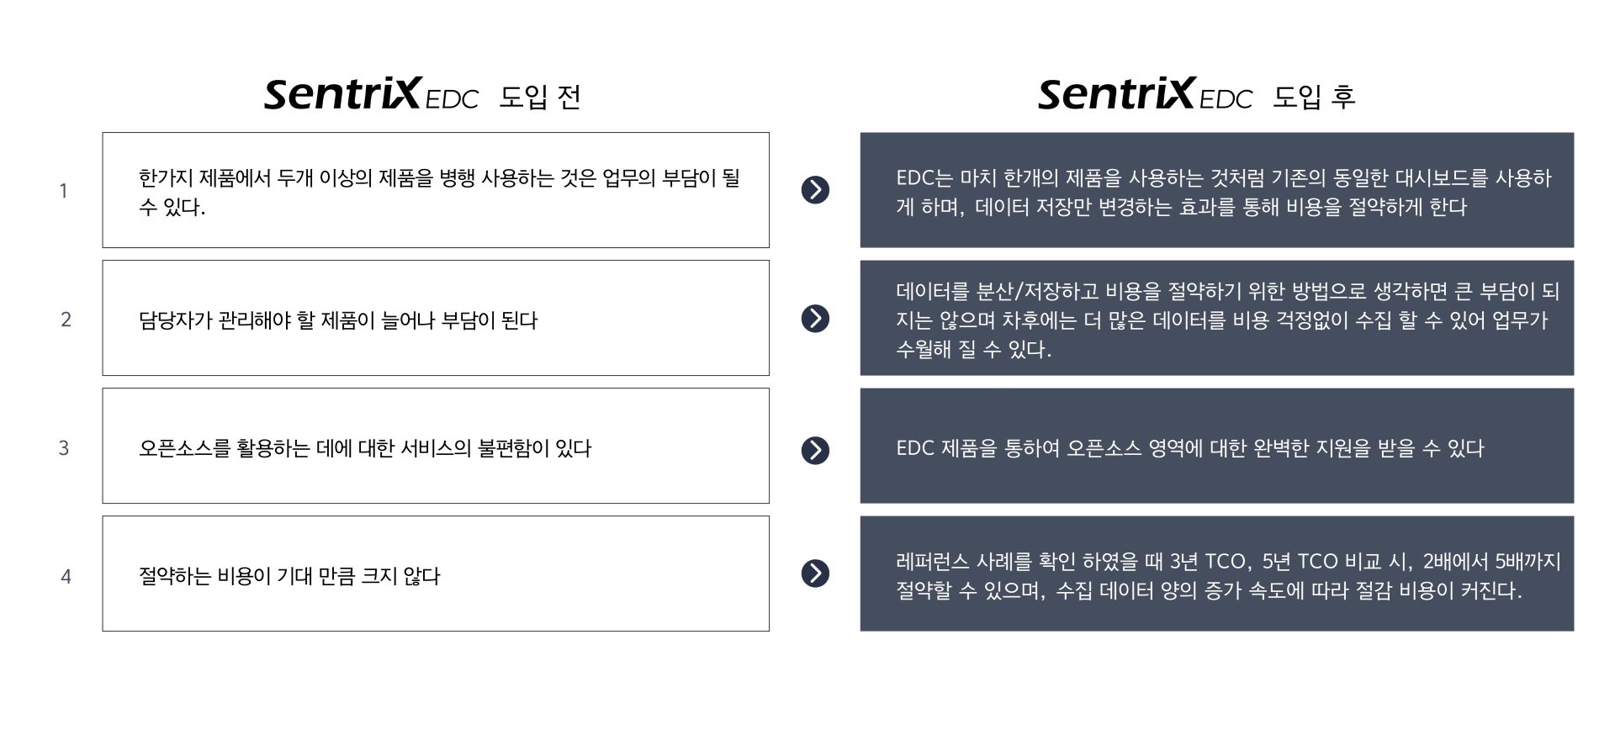Screen dimensions: 1615x756
Task: Select the dark box about 오픈소스 완벽한 지원
Action: pyautogui.click(x=1216, y=446)
